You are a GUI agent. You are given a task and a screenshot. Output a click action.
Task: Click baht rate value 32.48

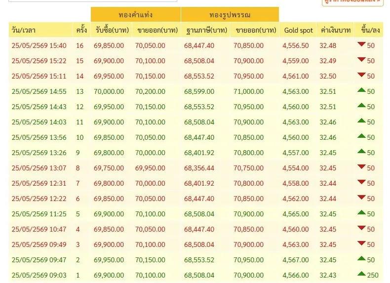(x=328, y=45)
